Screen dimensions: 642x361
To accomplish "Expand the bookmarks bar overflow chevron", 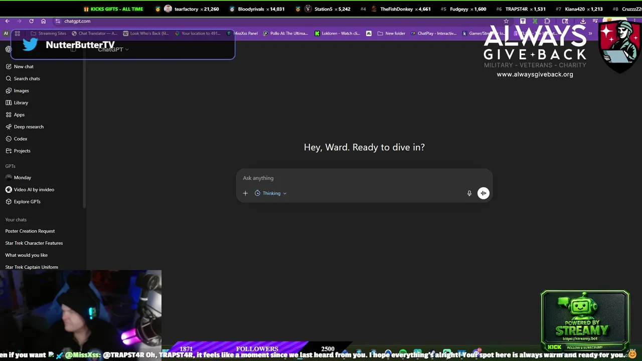I will click(x=590, y=34).
